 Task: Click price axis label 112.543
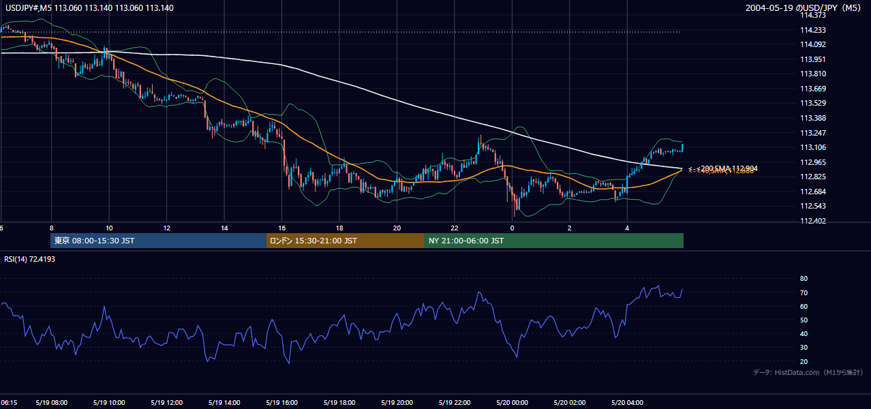pyautogui.click(x=812, y=206)
